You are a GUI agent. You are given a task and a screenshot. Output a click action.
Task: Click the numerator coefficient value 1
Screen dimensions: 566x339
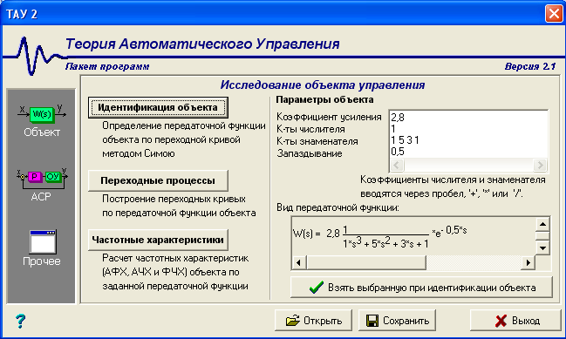pyautogui.click(x=393, y=129)
